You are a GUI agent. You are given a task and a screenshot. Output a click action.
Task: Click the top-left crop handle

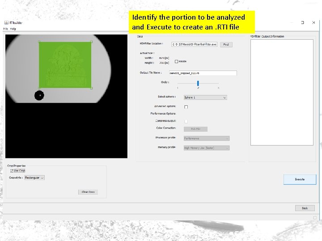pyautogui.click(x=39, y=42)
